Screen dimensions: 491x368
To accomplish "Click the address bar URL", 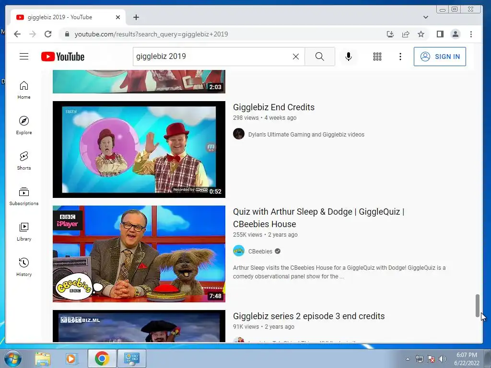I will [151, 34].
